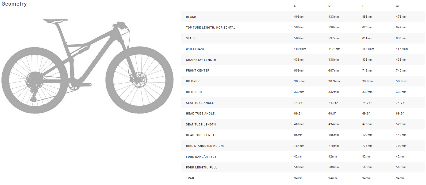
Task: Click the WHEELBASE row label
Action: [195, 49]
